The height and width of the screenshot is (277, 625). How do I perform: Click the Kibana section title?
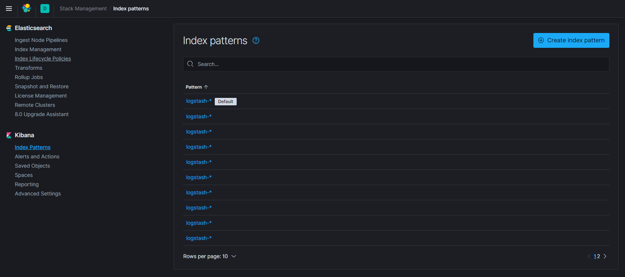point(24,135)
